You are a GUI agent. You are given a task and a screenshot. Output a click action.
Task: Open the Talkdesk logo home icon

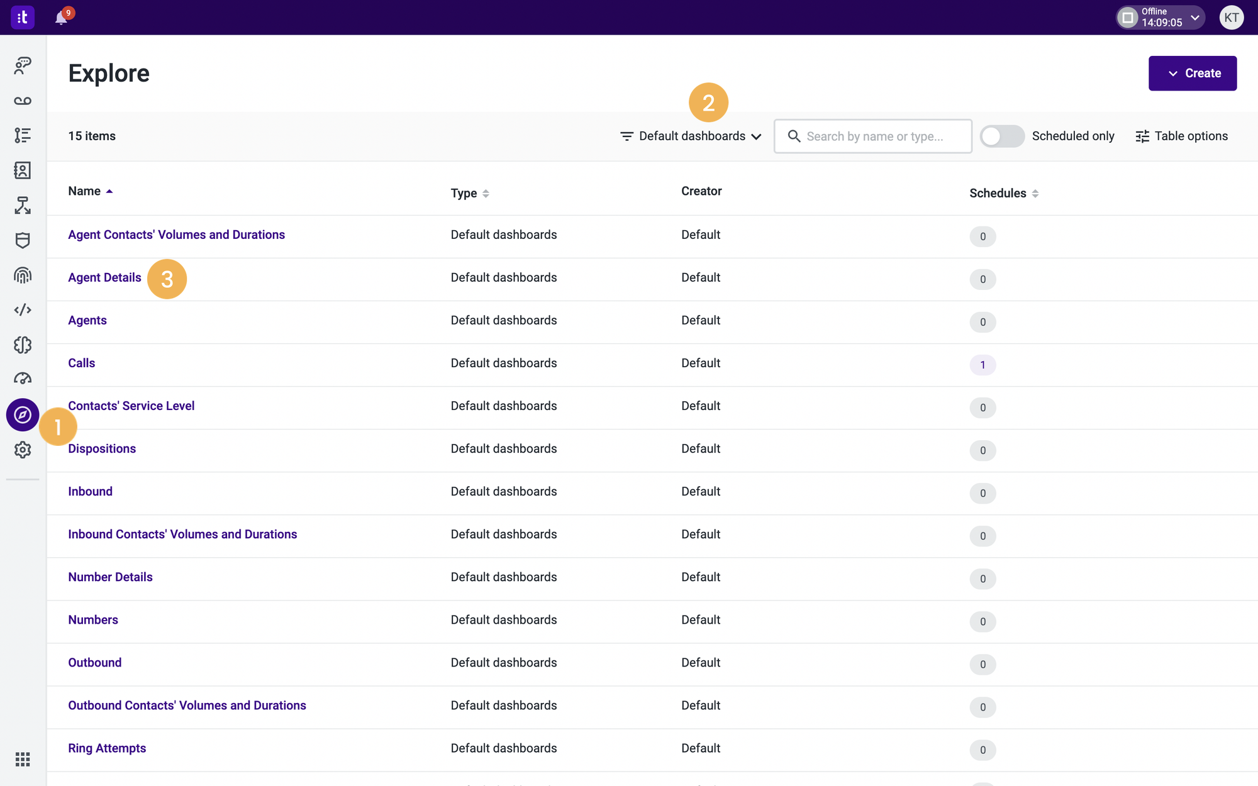point(23,17)
